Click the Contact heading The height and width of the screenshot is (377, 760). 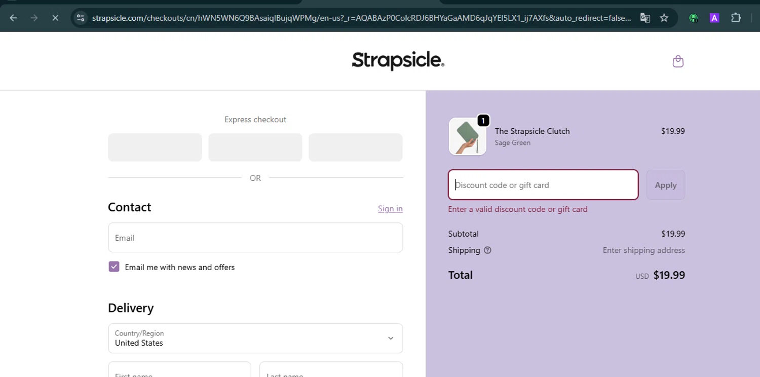[x=130, y=207]
